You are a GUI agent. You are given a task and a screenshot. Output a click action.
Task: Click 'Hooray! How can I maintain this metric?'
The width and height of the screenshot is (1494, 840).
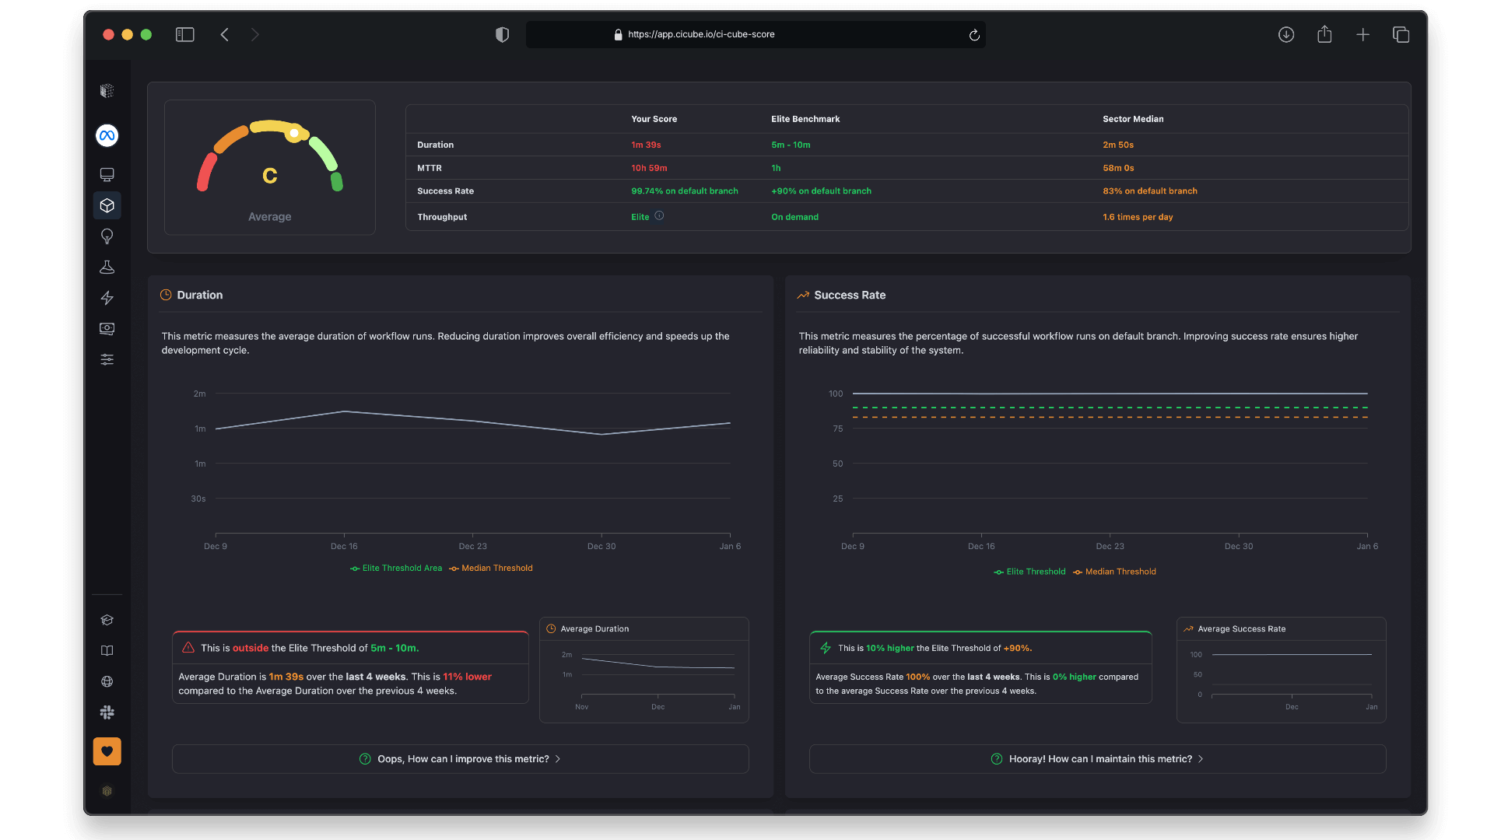[1097, 758]
